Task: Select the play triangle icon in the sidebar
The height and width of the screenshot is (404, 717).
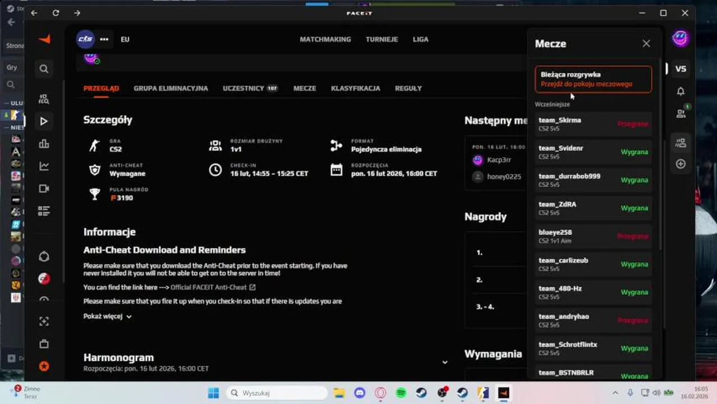Action: 44,121
